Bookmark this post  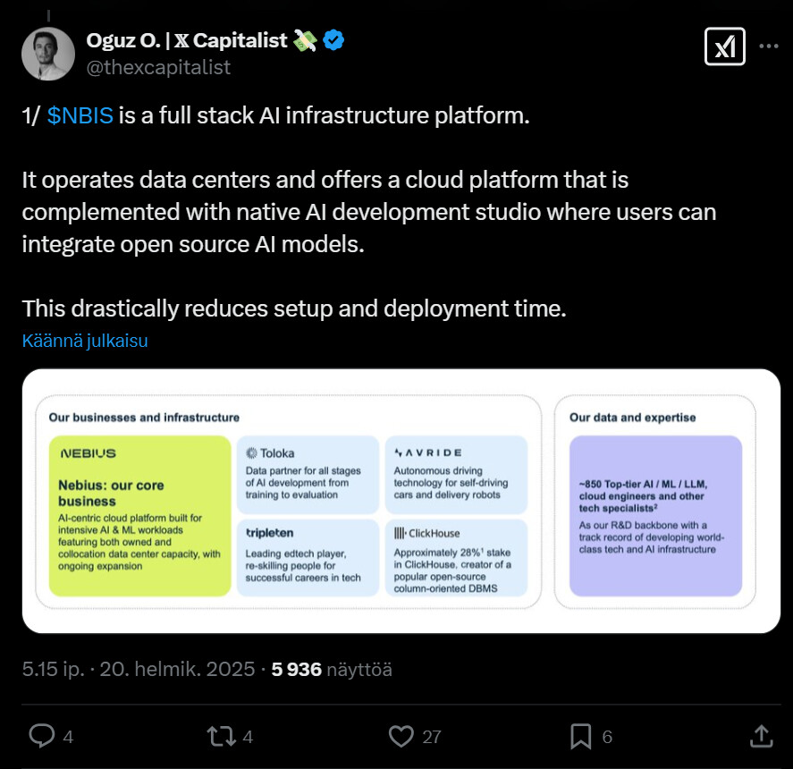(580, 735)
